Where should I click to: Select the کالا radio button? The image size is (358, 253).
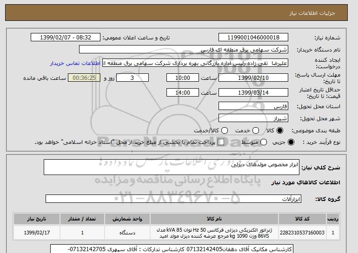[280, 130]
